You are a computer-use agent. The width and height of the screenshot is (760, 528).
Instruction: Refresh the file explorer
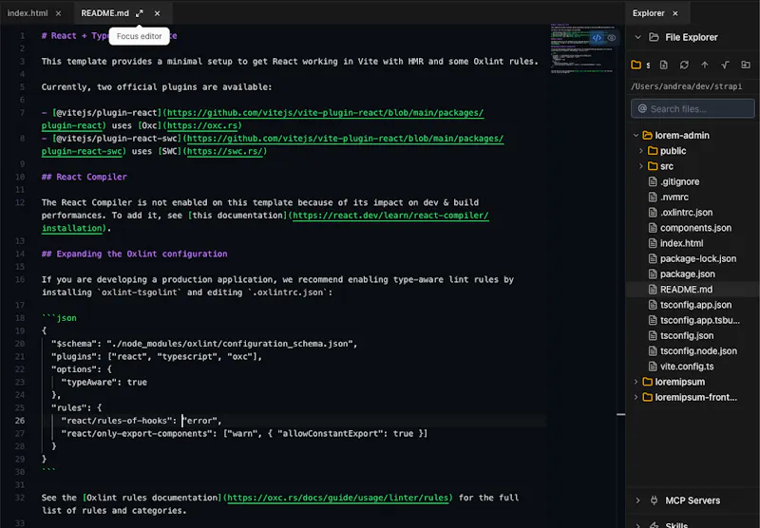(x=684, y=65)
